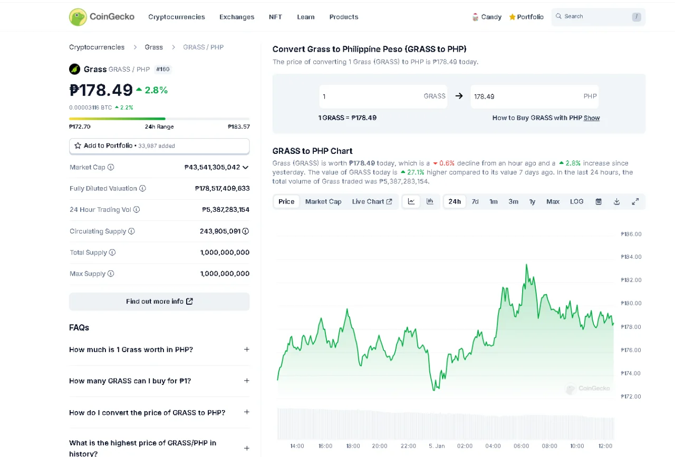Open the Market Cap info icon
The height and width of the screenshot is (457, 675).
pyautogui.click(x=111, y=167)
